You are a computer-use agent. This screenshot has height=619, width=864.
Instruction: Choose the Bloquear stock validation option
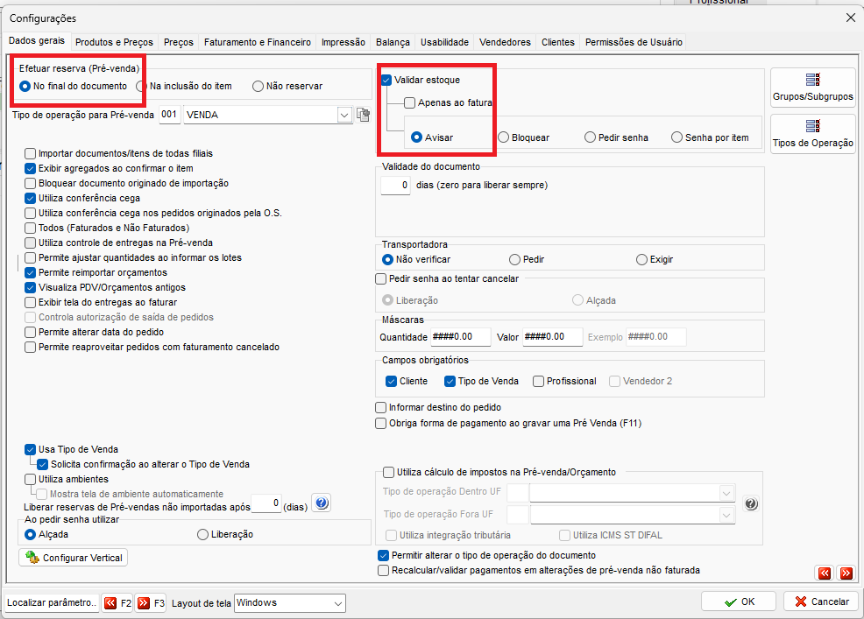tap(503, 137)
